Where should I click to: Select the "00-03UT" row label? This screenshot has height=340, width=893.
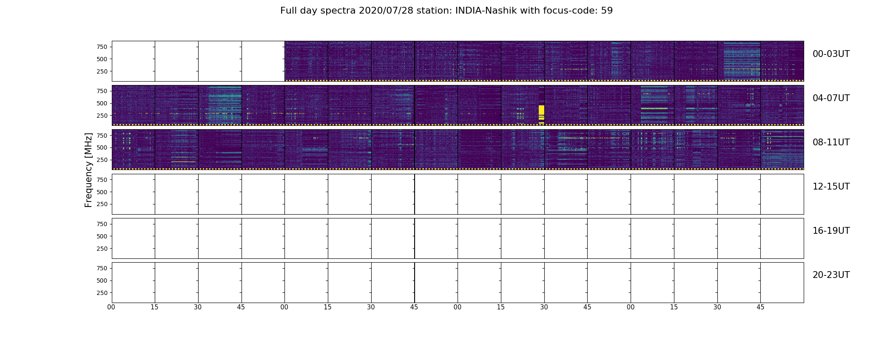[831, 54]
